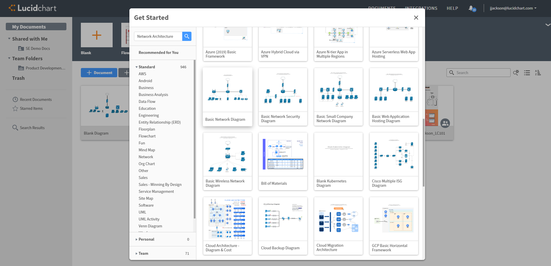Select the Network template category
The width and height of the screenshot is (551, 266).
[146, 157]
